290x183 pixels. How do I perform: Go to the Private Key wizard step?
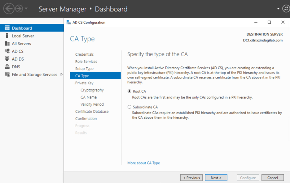[x=84, y=83]
